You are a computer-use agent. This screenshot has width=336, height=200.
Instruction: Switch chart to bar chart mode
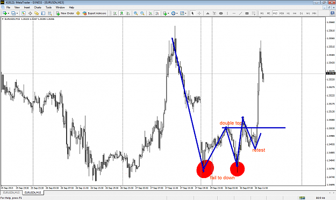tap(115, 13)
